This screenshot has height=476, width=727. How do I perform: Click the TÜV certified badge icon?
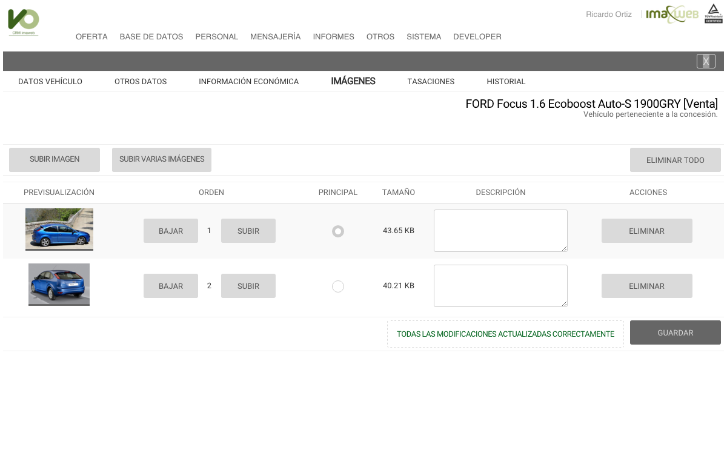tap(714, 13)
